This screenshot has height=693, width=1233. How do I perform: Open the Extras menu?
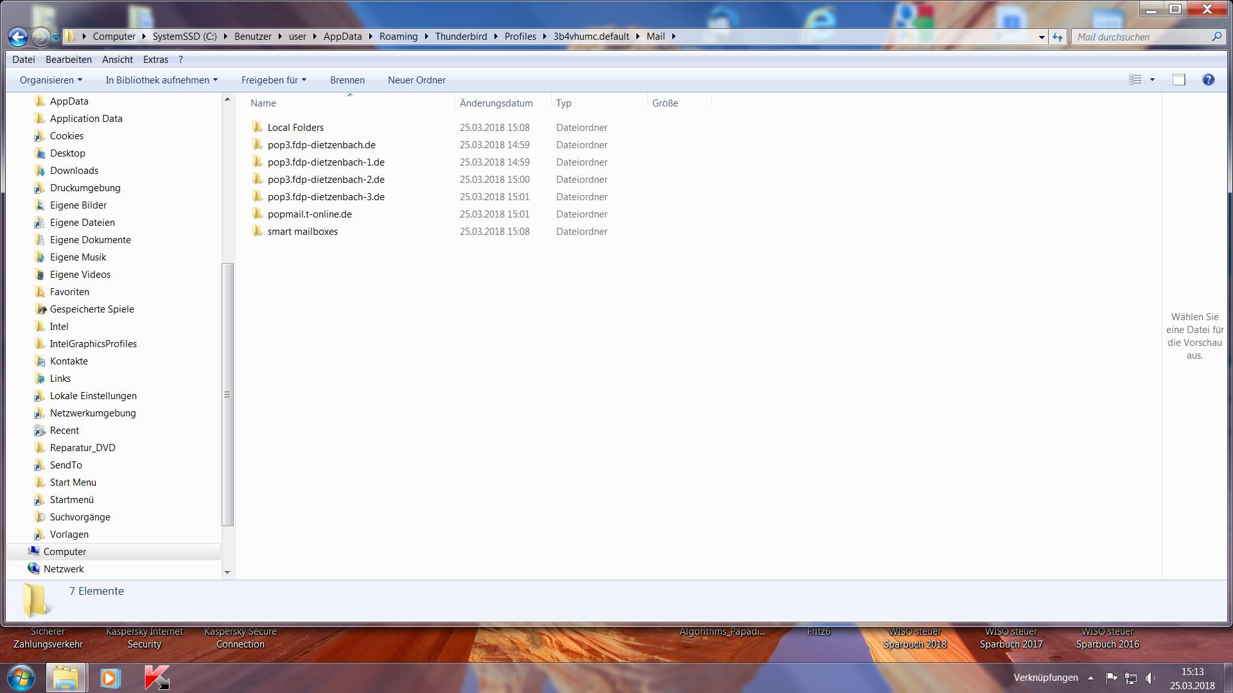pos(155,60)
